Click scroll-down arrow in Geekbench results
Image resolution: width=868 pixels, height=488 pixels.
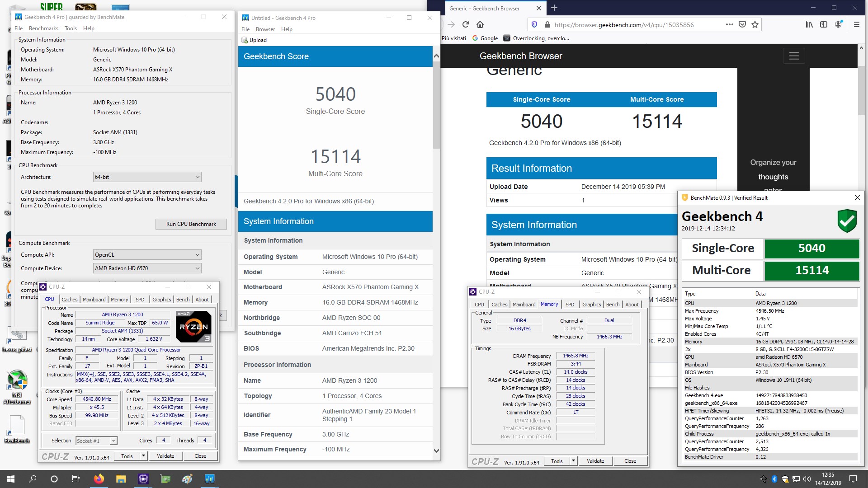[436, 450]
